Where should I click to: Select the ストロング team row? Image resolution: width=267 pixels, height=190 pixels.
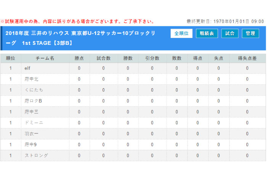pos(36,155)
